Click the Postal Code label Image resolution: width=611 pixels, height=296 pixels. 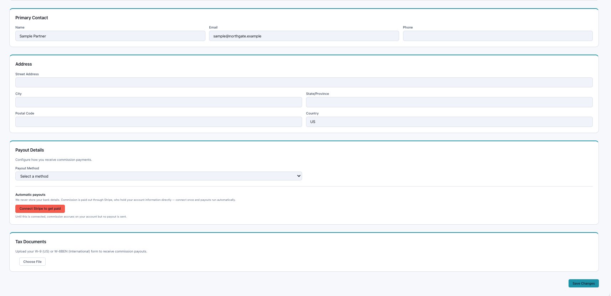pyautogui.click(x=25, y=113)
